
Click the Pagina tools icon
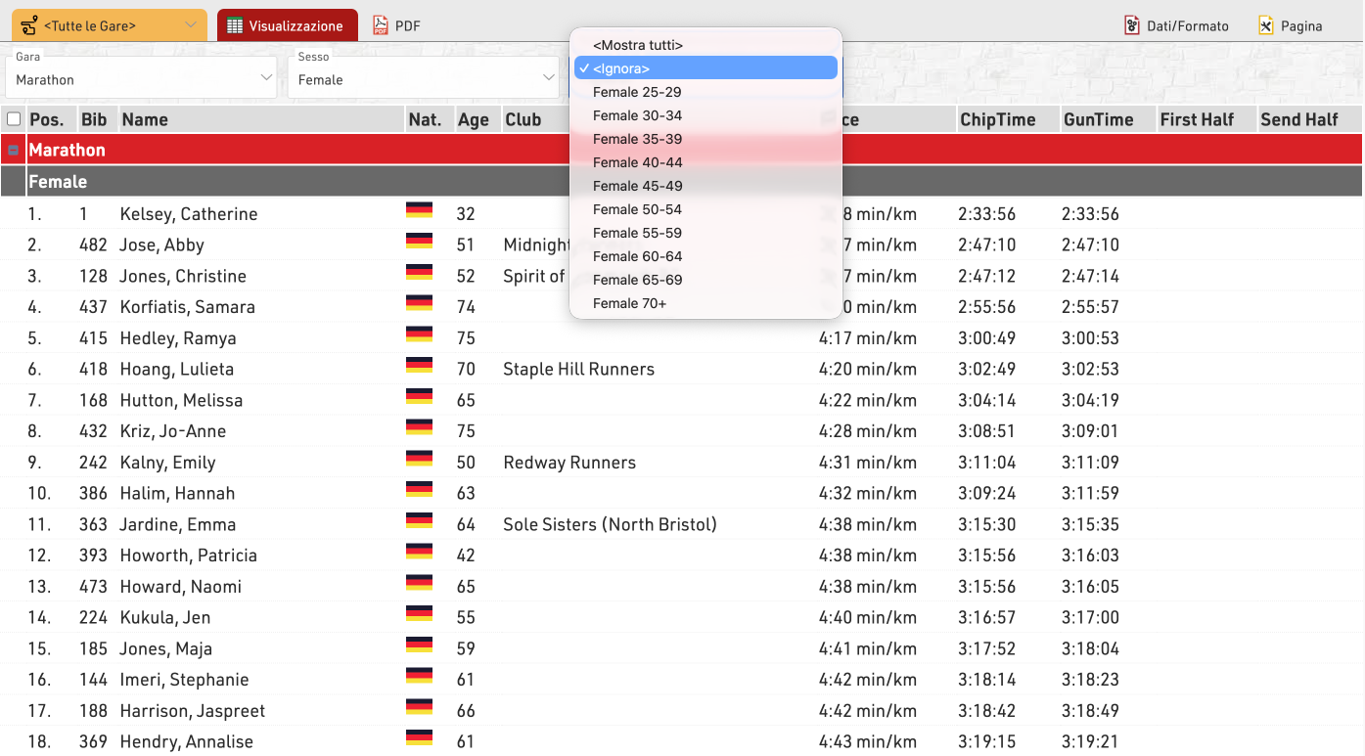click(1266, 25)
